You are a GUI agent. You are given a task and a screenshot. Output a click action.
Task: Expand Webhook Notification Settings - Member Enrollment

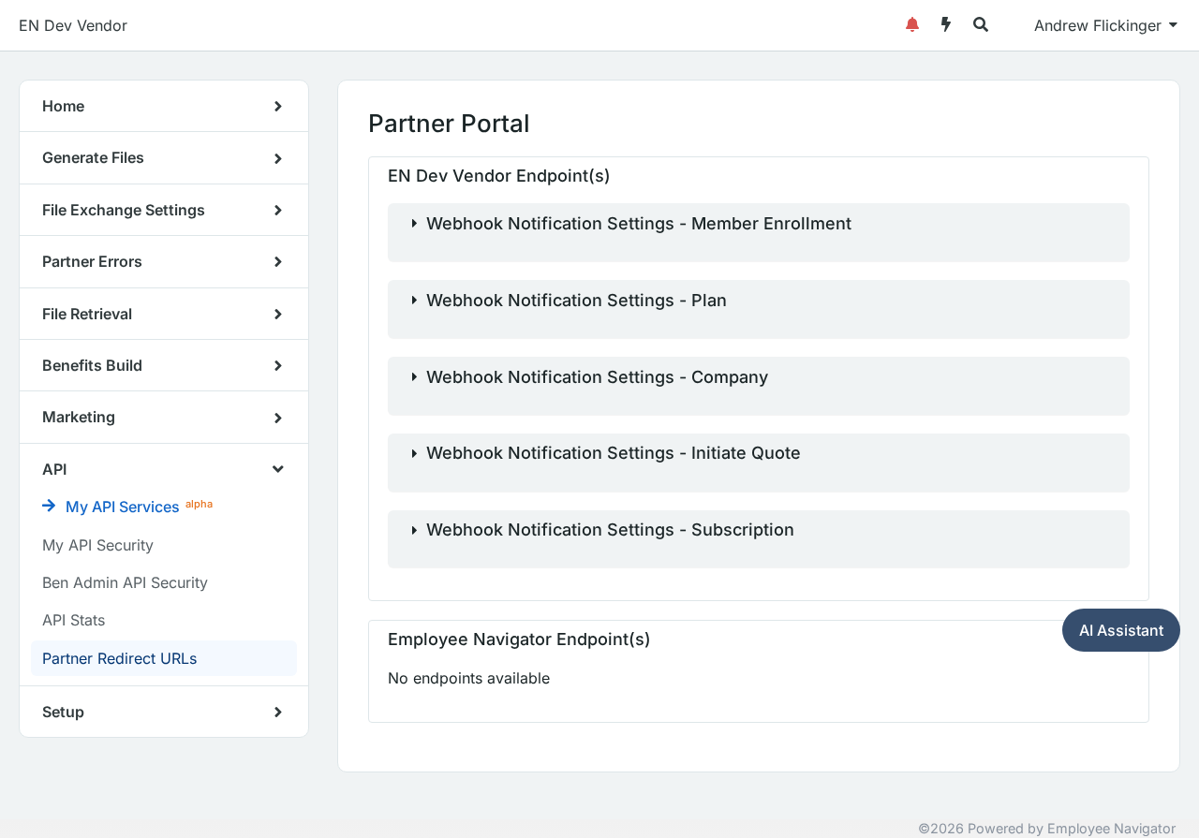(759, 232)
